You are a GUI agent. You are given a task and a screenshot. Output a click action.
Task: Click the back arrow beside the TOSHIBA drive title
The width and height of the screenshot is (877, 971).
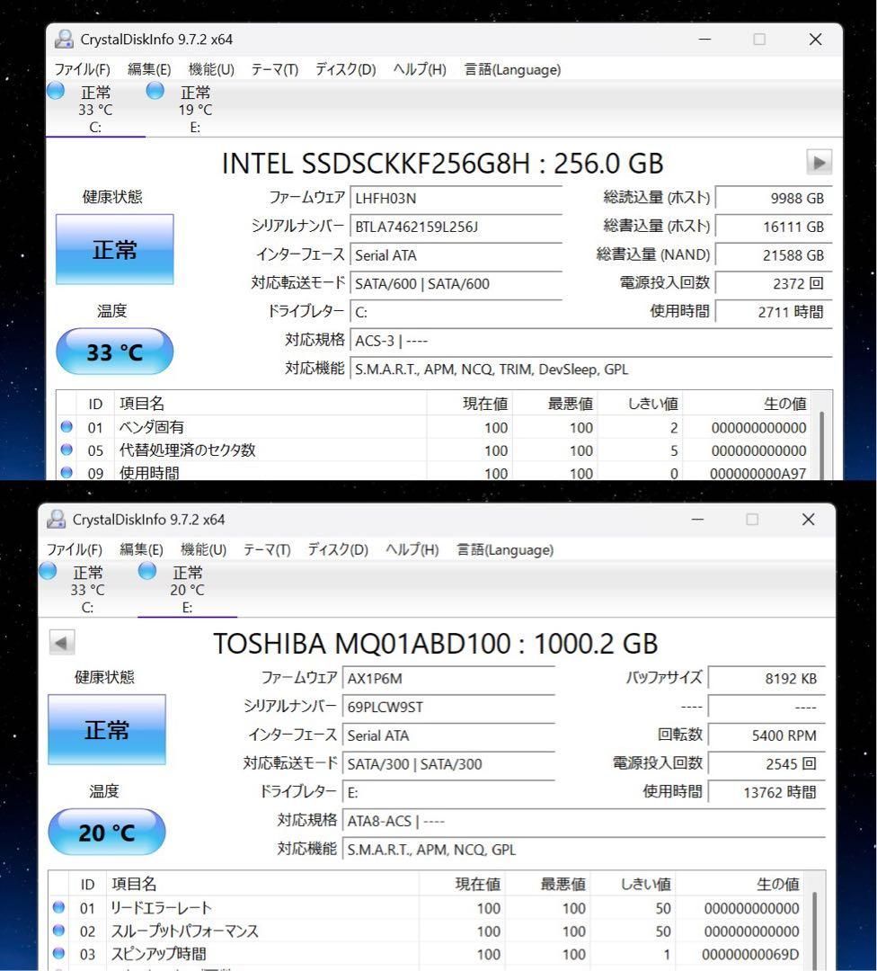pyautogui.click(x=61, y=643)
